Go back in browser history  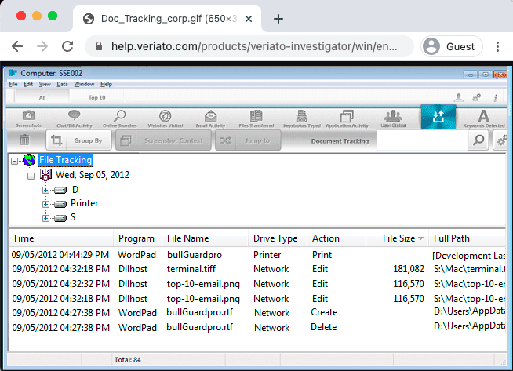click(x=17, y=46)
